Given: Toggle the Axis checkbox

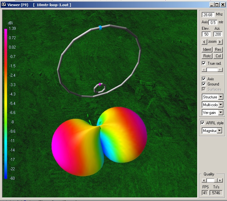Looking at the screenshot, I should (204, 79).
